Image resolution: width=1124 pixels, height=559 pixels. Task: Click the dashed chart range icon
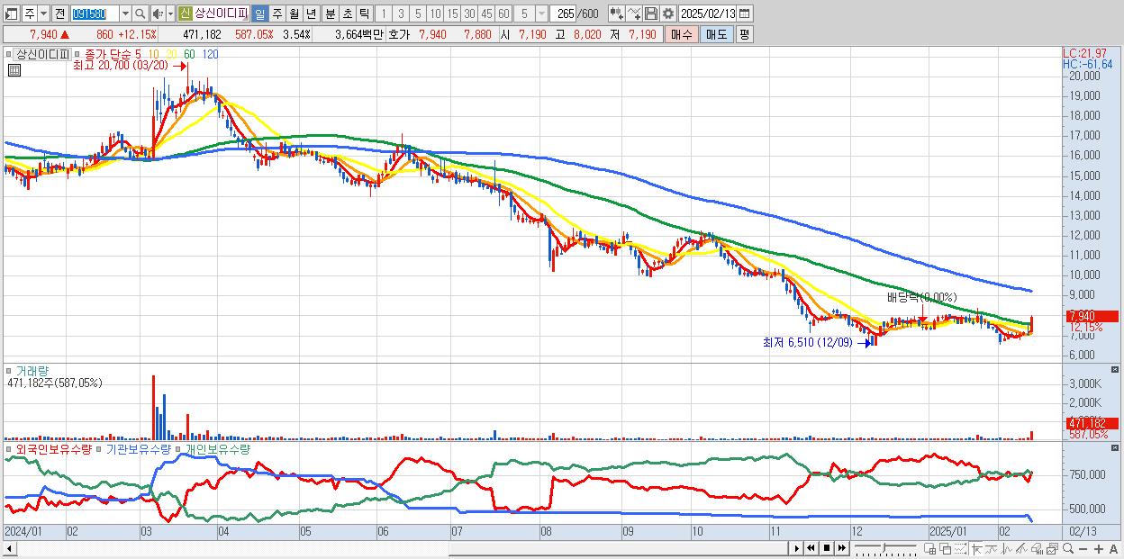pyautogui.click(x=961, y=548)
